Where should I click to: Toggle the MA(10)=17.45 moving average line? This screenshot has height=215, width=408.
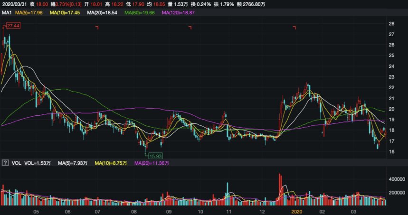pyautogui.click(x=65, y=12)
